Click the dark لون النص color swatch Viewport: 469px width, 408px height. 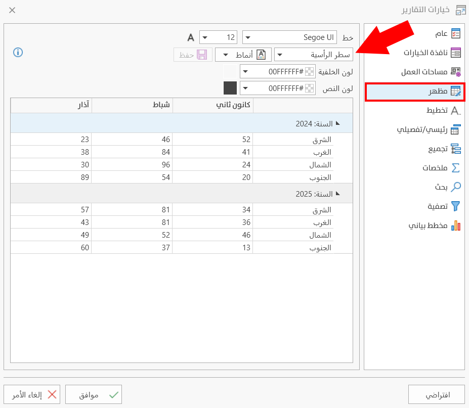(x=230, y=88)
